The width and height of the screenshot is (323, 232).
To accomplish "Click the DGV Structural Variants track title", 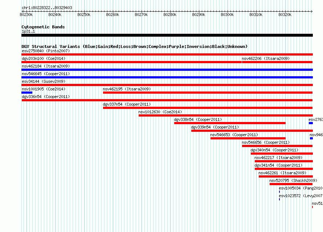I will click(x=135, y=46).
